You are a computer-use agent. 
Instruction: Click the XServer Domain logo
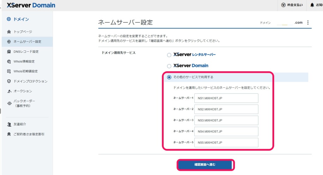[x=31, y=5]
